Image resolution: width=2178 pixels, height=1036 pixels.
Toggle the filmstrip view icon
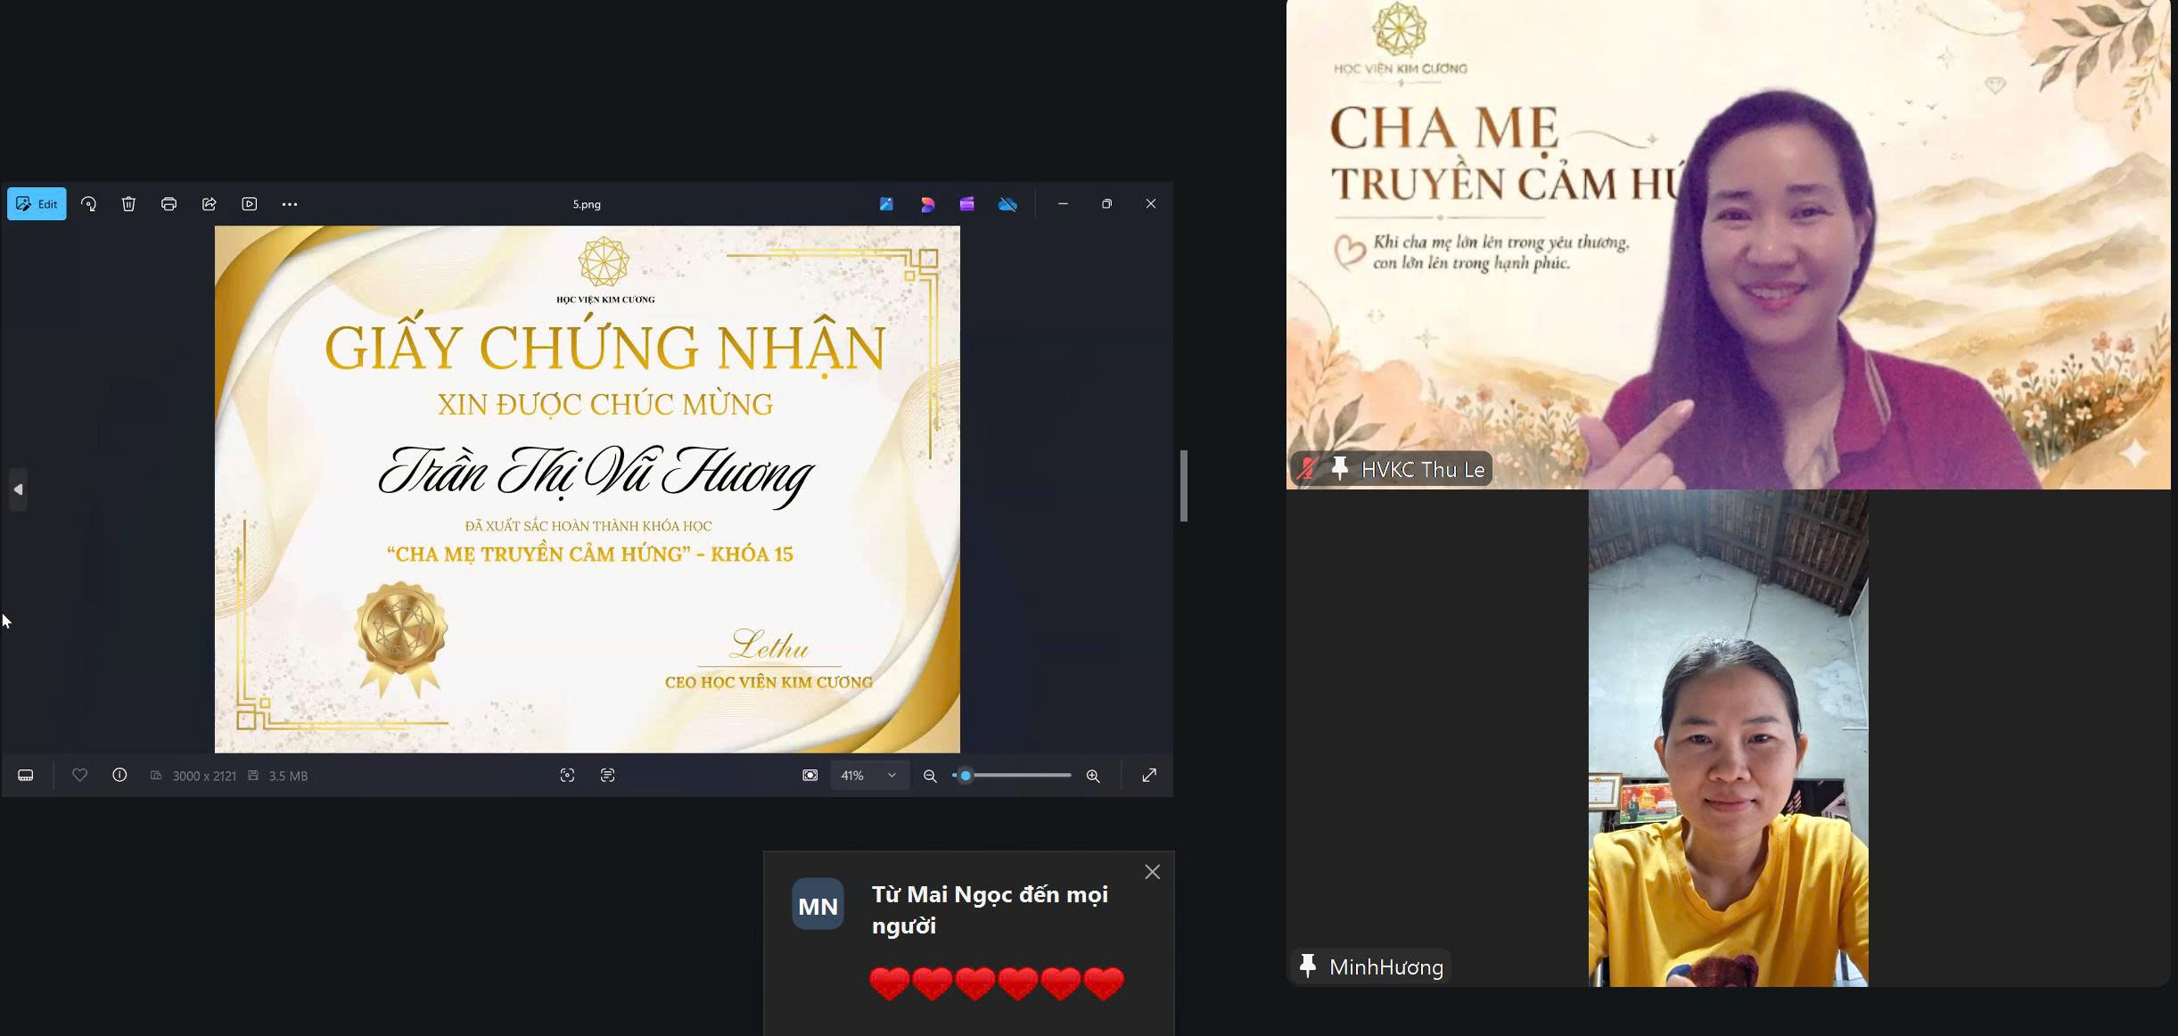[x=26, y=776]
